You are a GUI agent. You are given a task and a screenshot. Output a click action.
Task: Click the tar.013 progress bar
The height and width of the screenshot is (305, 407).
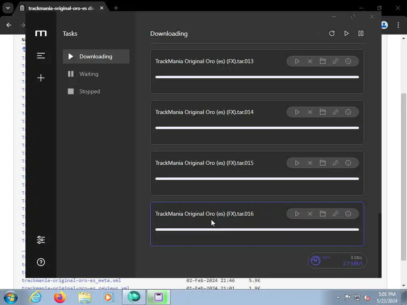pyautogui.click(x=257, y=77)
